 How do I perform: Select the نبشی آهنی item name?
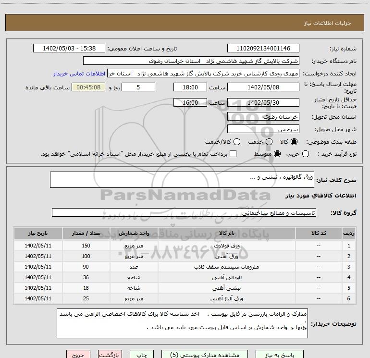point(227,288)
